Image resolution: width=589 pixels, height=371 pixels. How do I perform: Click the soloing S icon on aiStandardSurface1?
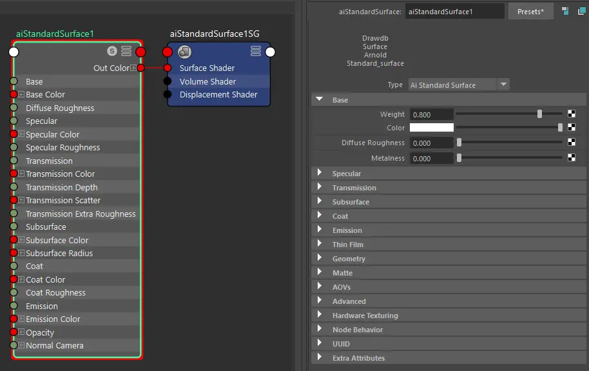(112, 52)
